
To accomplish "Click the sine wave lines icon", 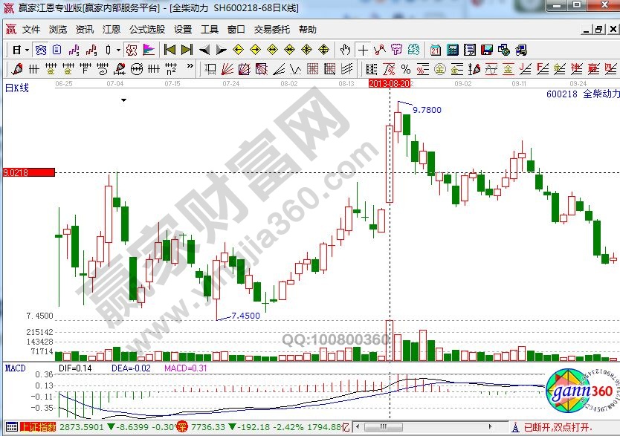I will click(x=491, y=69).
